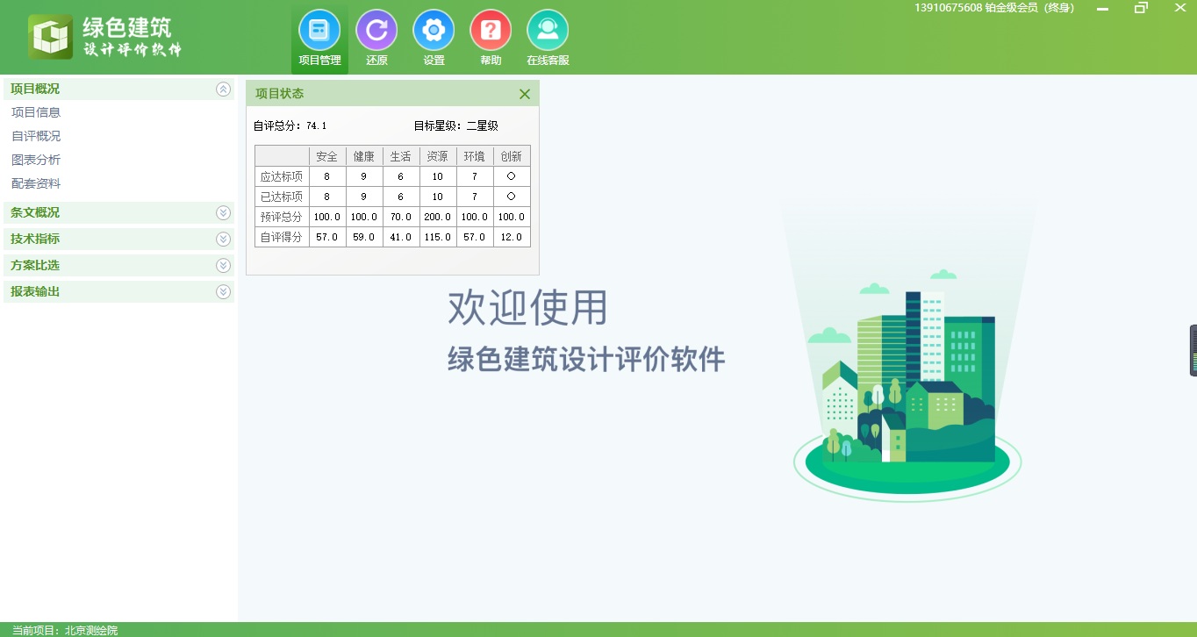Click the 当前项目 北京测绘院 status bar
Image resolution: width=1197 pixels, height=637 pixels.
coord(65,630)
